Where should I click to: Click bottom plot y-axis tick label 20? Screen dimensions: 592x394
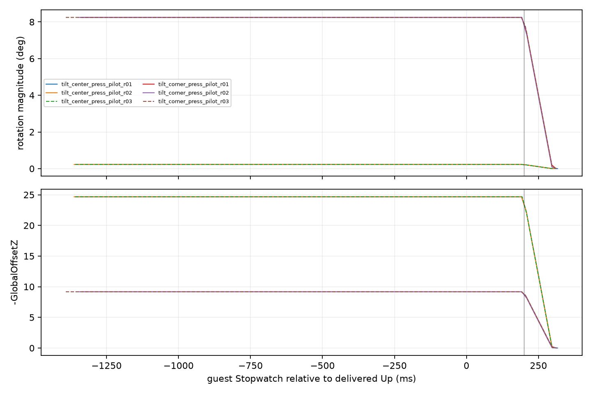coord(30,226)
